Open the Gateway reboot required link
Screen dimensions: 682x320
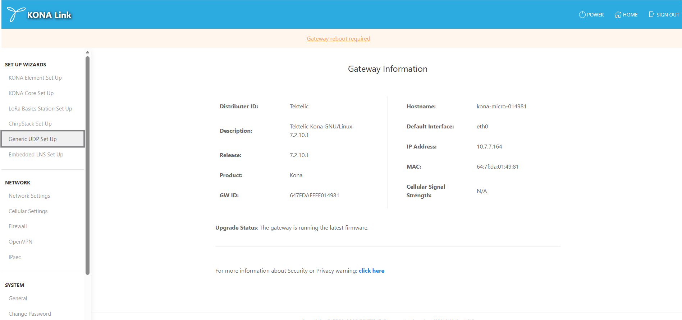click(338, 39)
